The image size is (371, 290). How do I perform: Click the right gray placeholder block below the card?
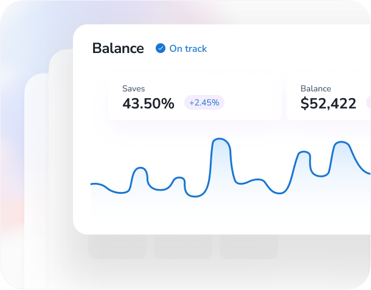(x=248, y=247)
